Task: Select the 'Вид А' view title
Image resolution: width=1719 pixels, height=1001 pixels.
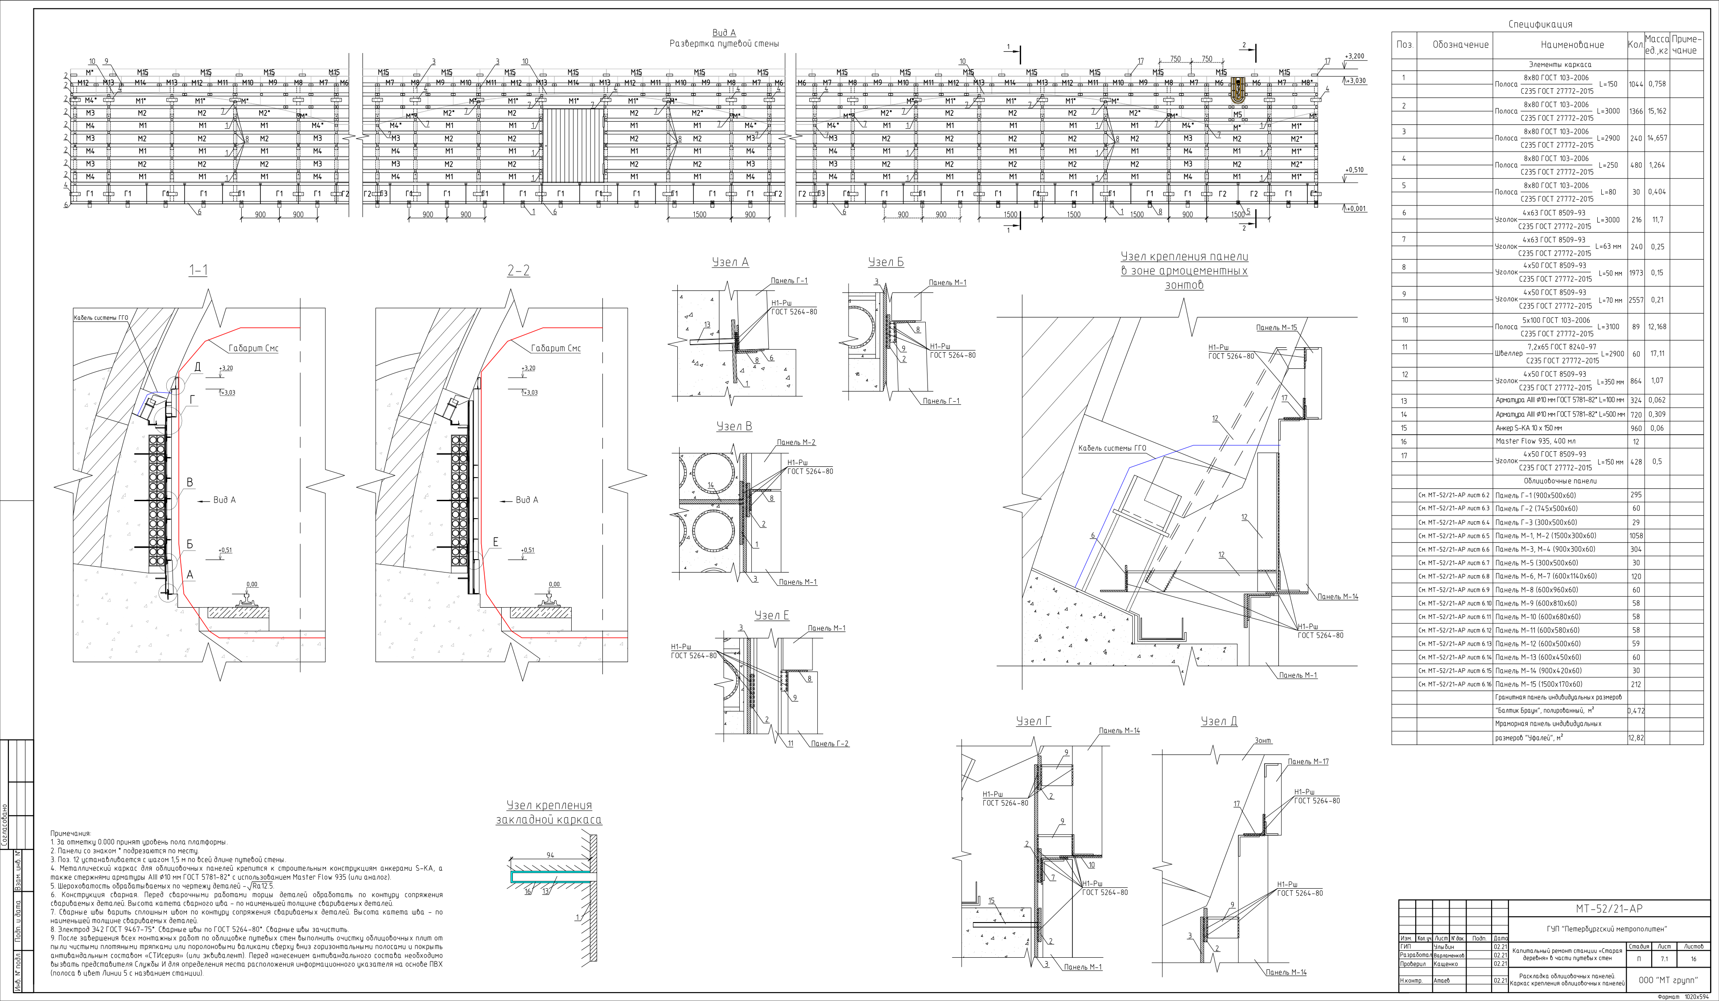Action: click(724, 33)
